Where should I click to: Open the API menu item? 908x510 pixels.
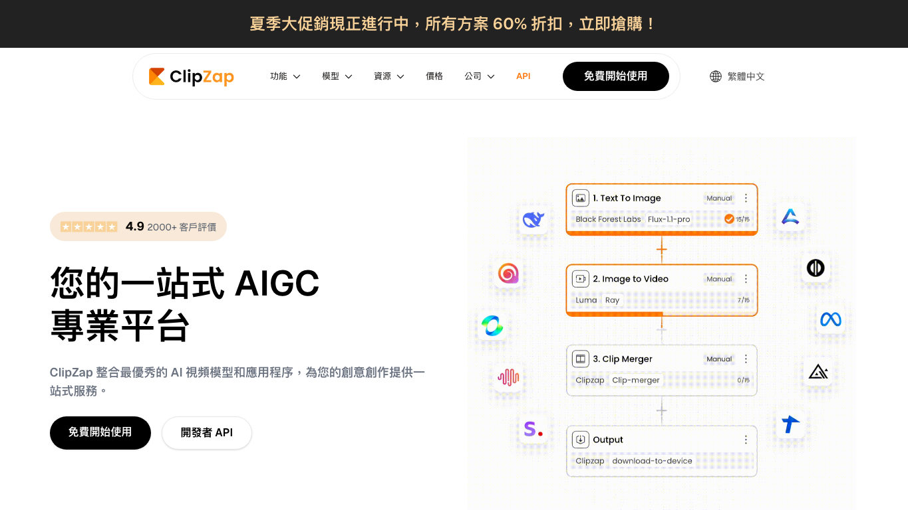click(x=524, y=76)
